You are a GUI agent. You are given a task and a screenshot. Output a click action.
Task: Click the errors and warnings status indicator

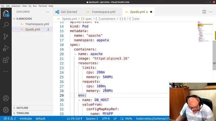pyautogui.click(x=10, y=119)
